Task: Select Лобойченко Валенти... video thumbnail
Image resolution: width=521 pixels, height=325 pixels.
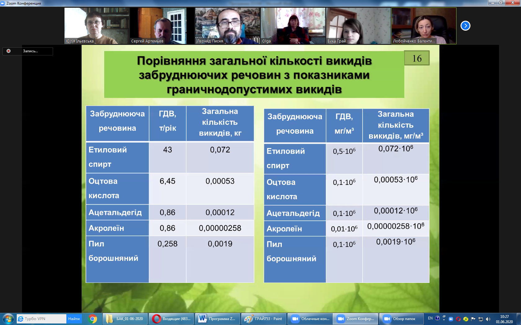Action: click(424, 26)
